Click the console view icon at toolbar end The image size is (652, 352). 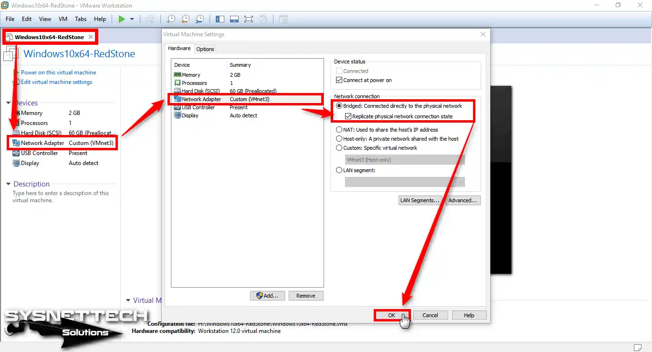pyautogui.click(x=284, y=19)
